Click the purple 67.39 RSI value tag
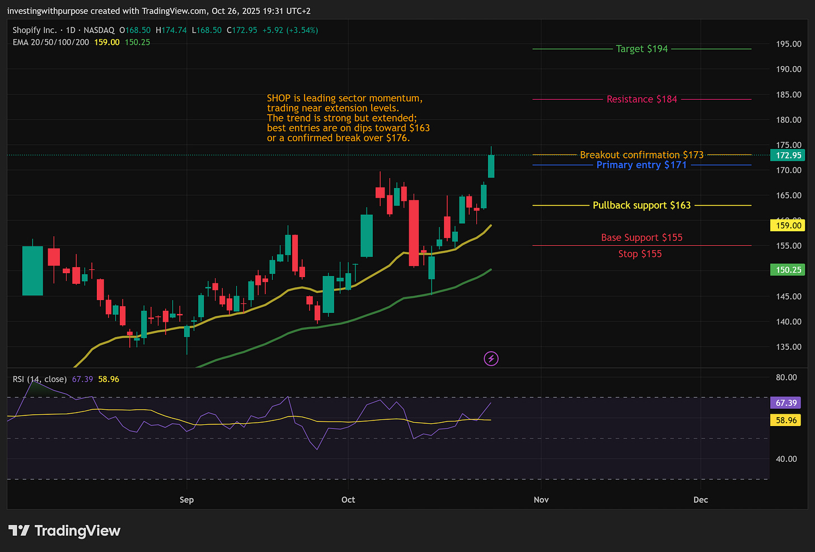 coord(786,403)
